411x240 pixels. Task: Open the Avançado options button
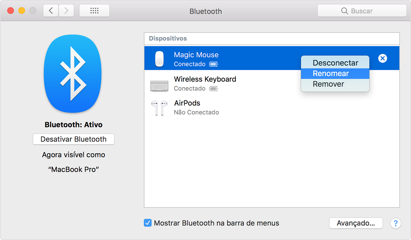356,223
